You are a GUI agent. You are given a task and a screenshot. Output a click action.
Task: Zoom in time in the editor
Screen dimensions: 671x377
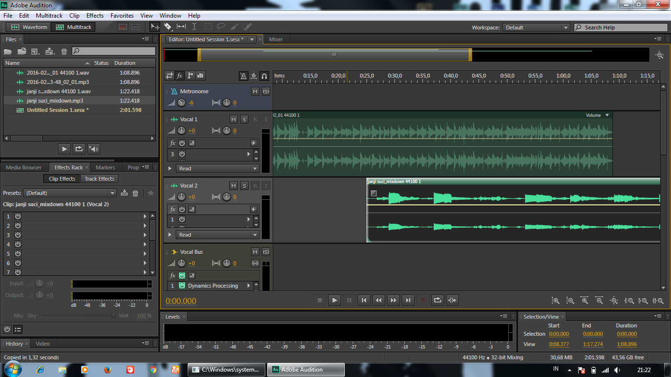[x=585, y=300]
